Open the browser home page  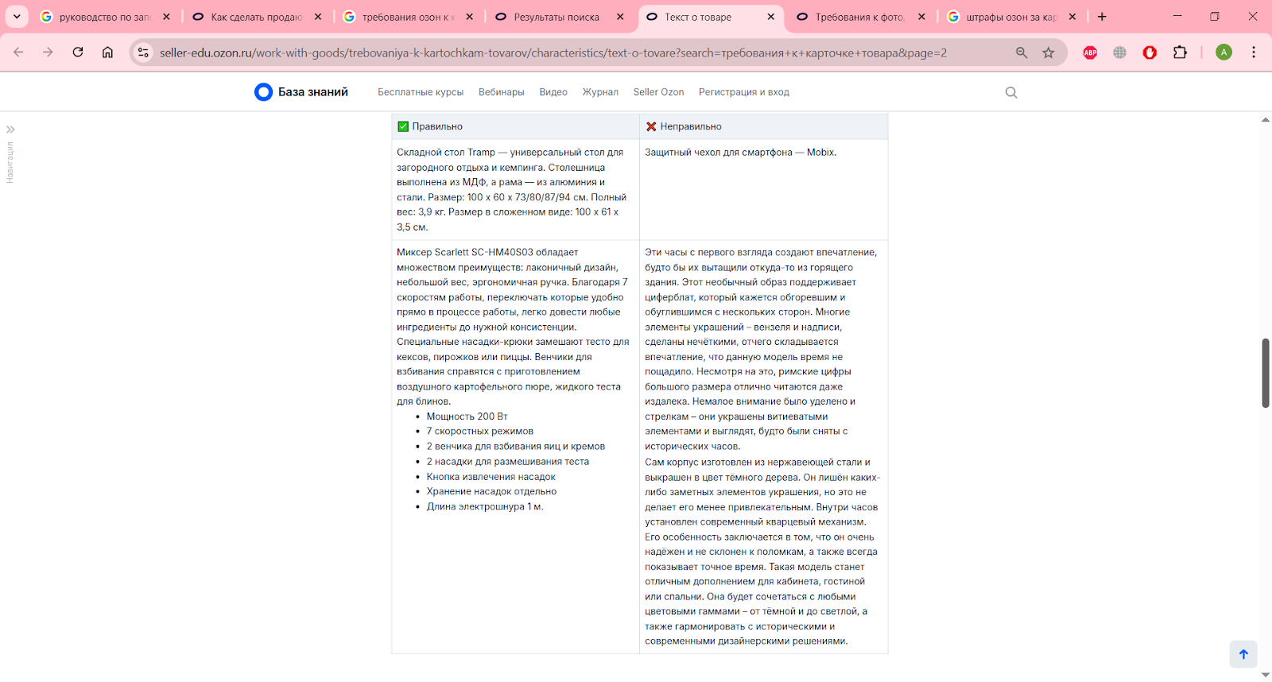point(107,52)
